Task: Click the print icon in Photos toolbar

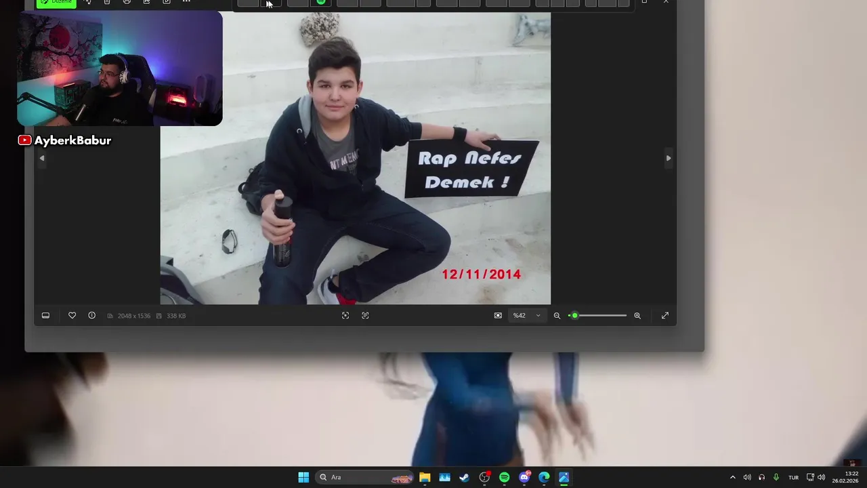Action: (x=127, y=2)
